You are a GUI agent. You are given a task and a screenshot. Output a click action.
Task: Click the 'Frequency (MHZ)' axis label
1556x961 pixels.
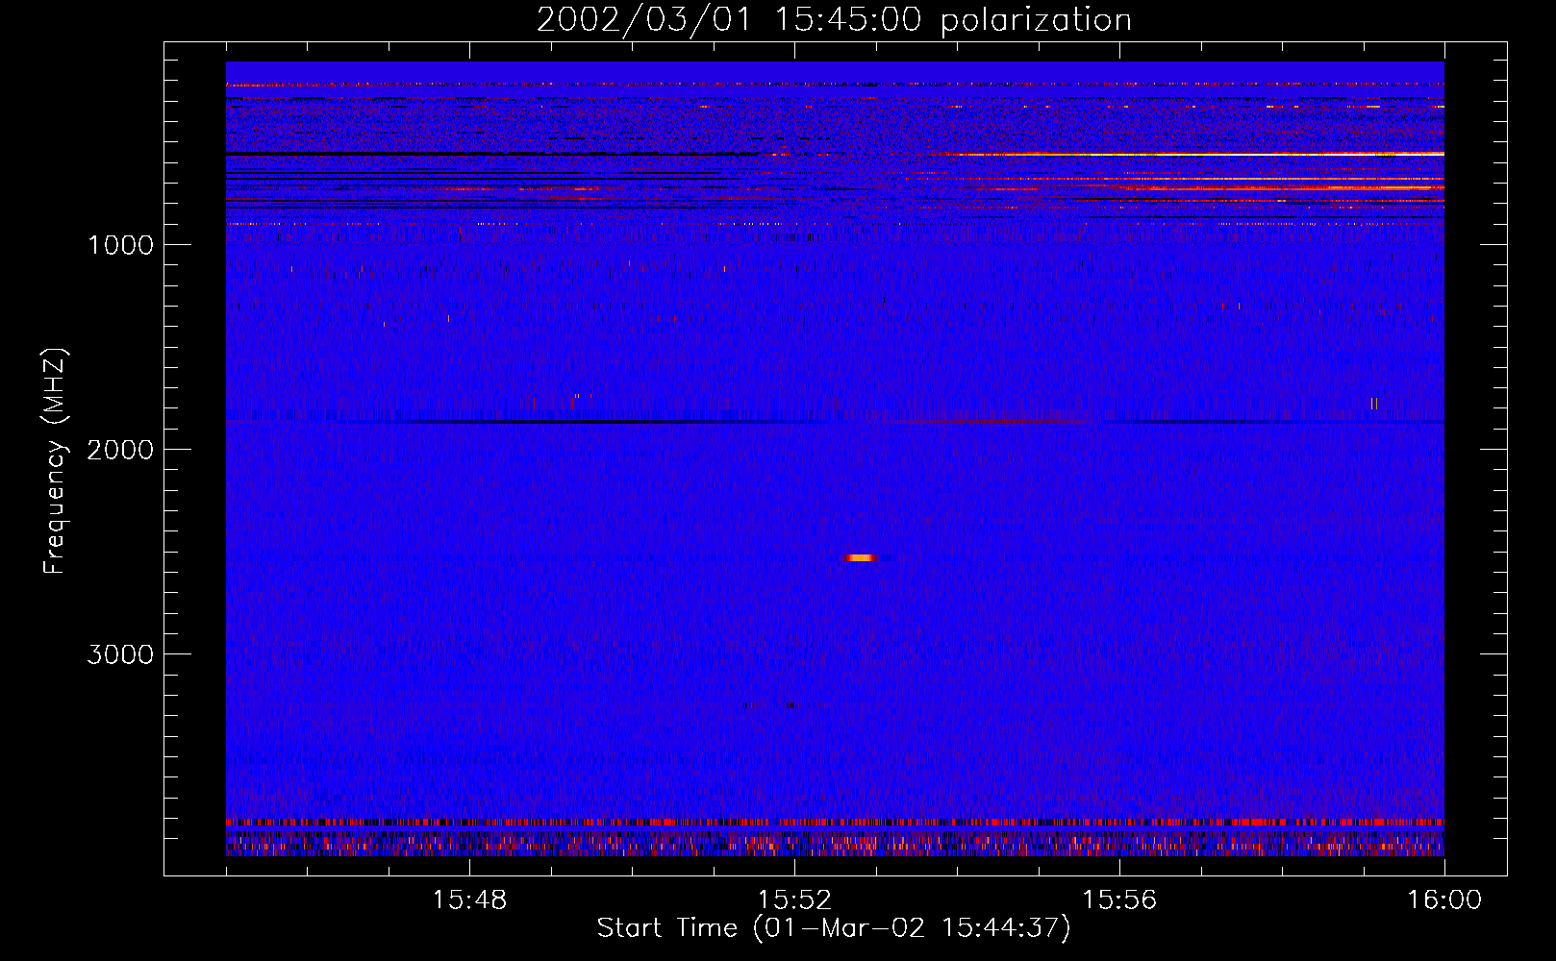pyautogui.click(x=56, y=461)
